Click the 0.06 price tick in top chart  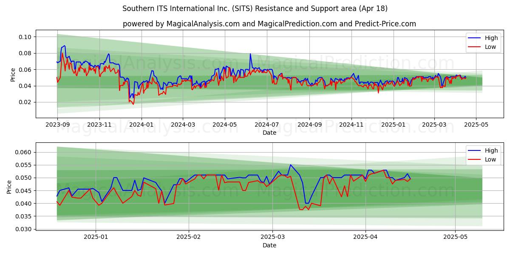click(25, 69)
